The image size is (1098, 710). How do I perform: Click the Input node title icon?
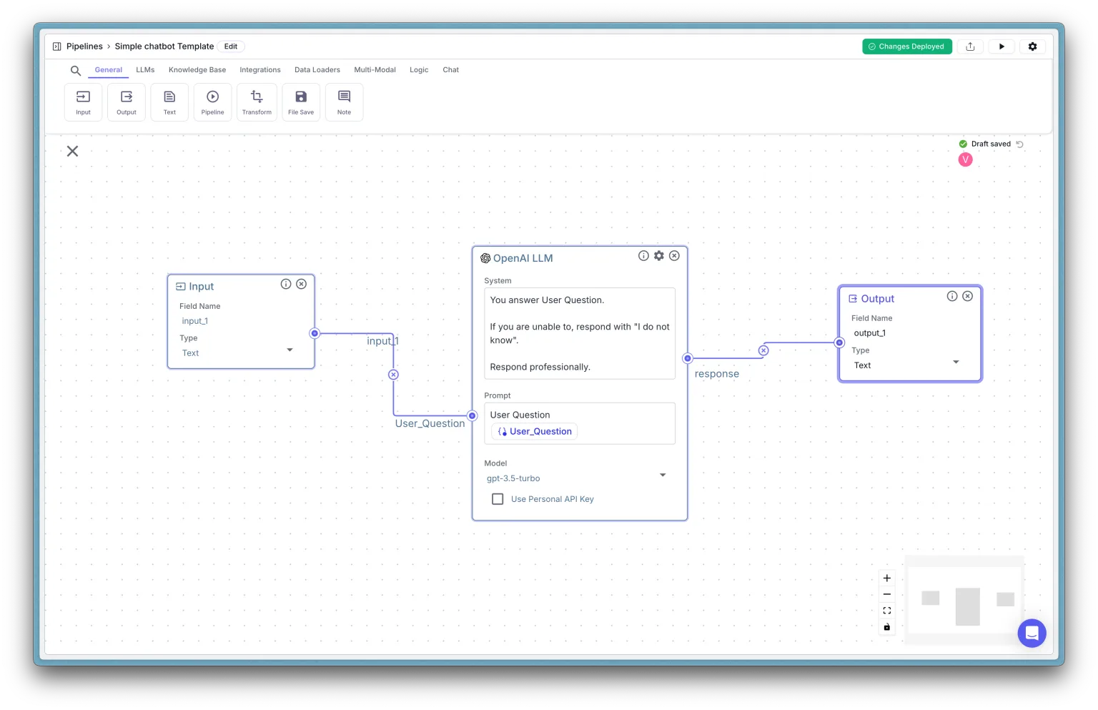click(x=181, y=287)
